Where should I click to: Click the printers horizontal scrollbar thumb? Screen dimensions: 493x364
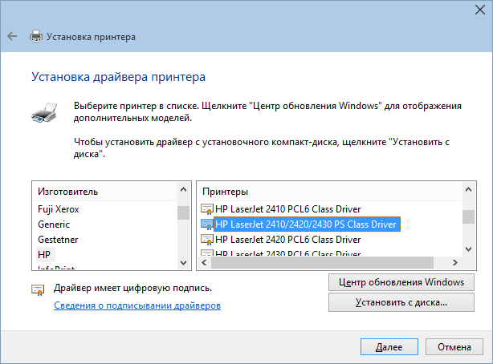click(322, 262)
